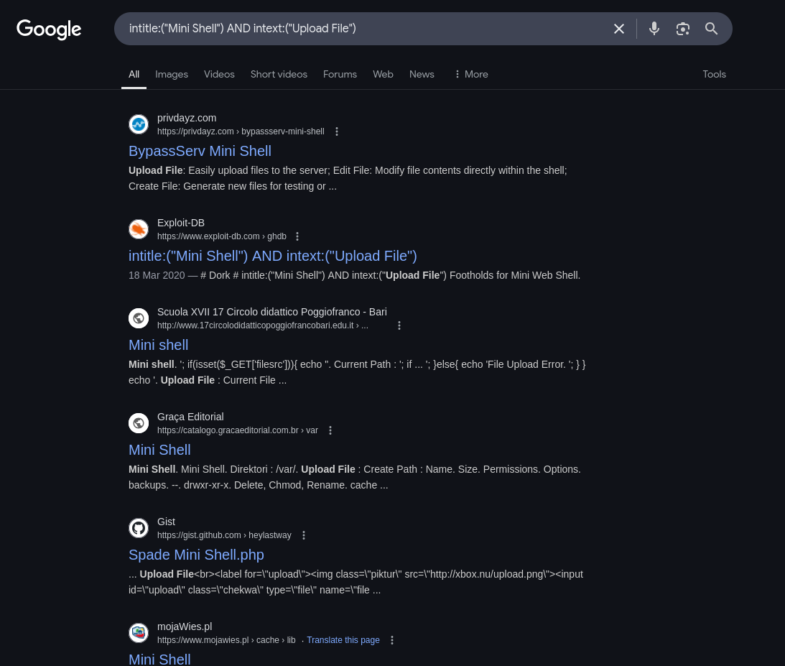The width and height of the screenshot is (785, 666).
Task: Click the privdayz.com site favicon
Action: click(x=139, y=124)
